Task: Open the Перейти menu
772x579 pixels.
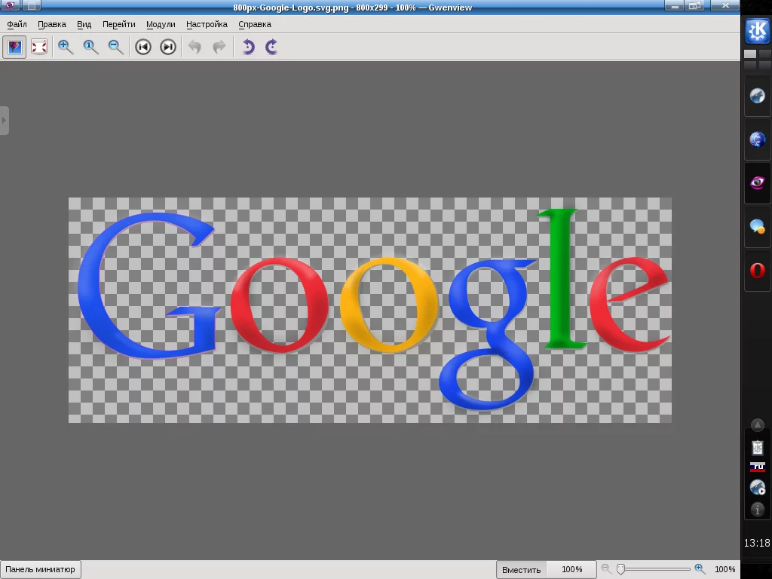Action: point(118,24)
